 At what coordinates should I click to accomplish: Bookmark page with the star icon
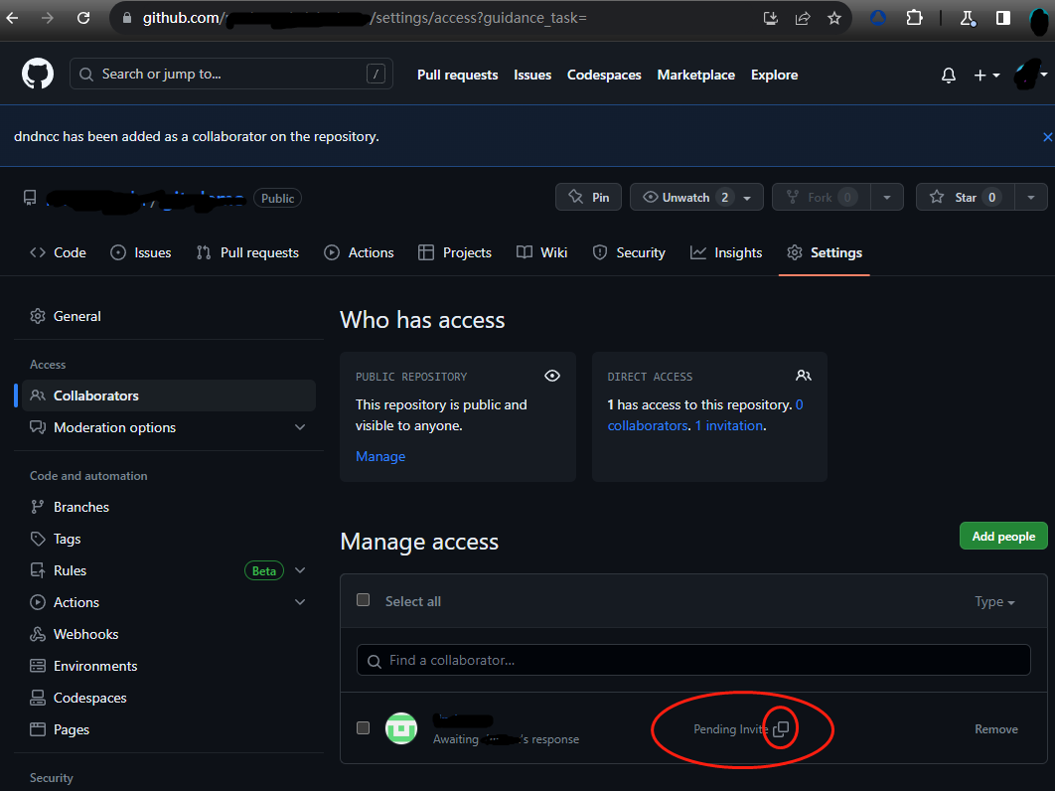click(x=834, y=18)
